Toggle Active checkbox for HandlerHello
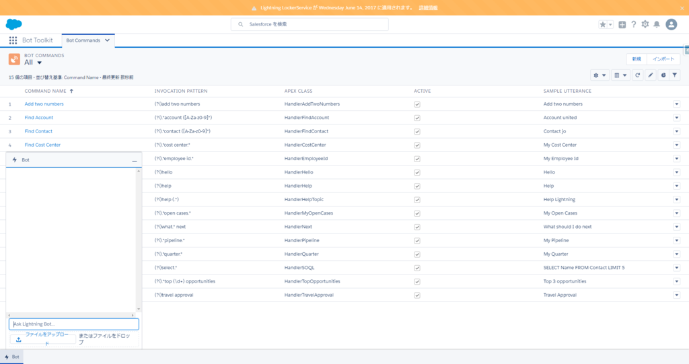 point(417,173)
